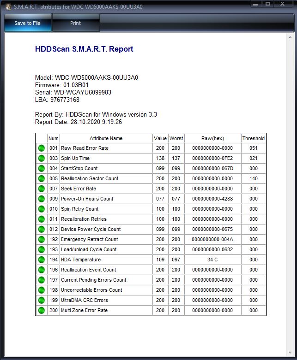The width and height of the screenshot is (297, 360).
Task: Click the Spin Retry Count attribute name
Action: [79, 209]
